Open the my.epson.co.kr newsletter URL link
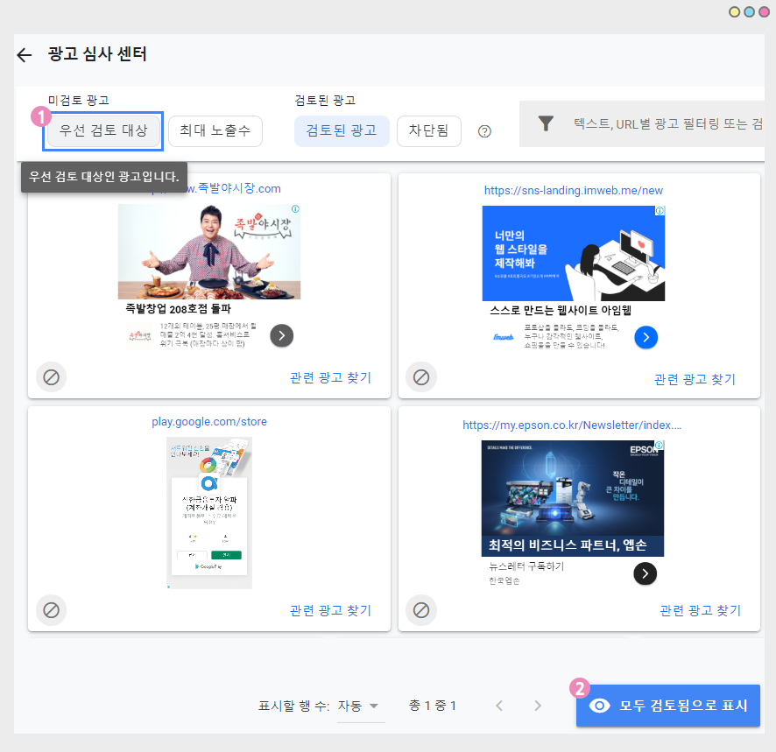Screen dimensions: 776x752 pos(572,425)
